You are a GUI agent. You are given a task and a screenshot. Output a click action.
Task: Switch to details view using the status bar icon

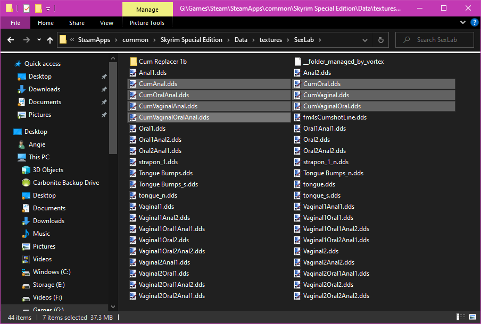click(x=461, y=317)
